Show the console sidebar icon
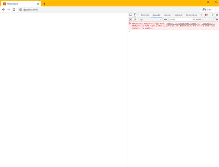 (130, 19)
